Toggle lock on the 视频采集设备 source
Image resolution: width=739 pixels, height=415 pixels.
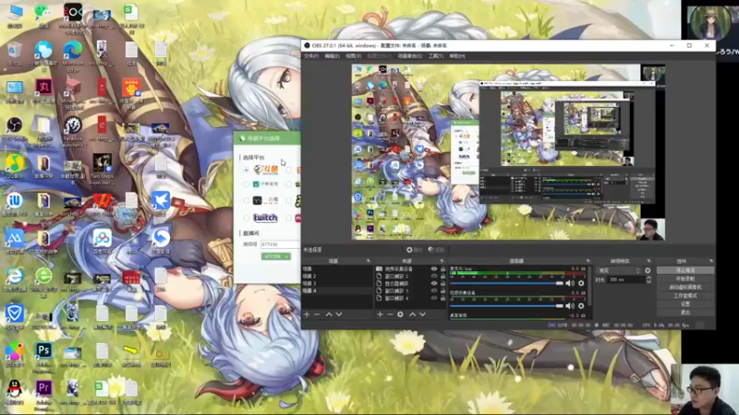tap(442, 268)
